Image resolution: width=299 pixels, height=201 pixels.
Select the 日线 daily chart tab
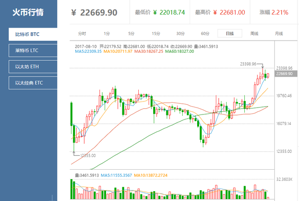pos(229,34)
